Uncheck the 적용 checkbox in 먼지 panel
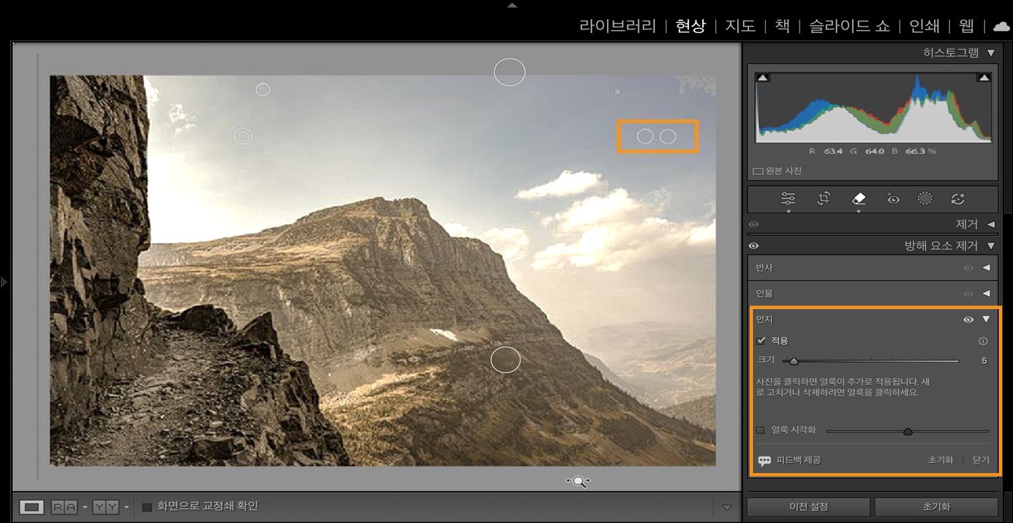 [x=760, y=341]
